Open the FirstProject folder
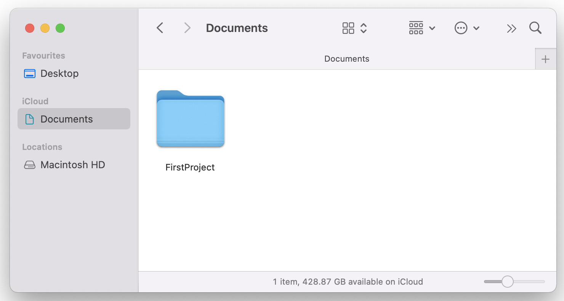Image resolution: width=564 pixels, height=301 pixels. pyautogui.click(x=190, y=119)
